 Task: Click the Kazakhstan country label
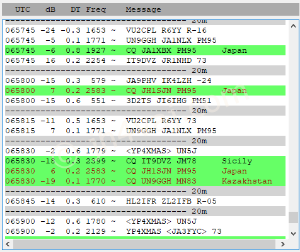coord(247,181)
